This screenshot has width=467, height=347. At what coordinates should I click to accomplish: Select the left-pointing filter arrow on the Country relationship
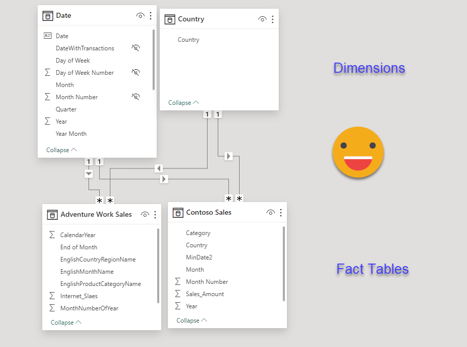pos(159,168)
